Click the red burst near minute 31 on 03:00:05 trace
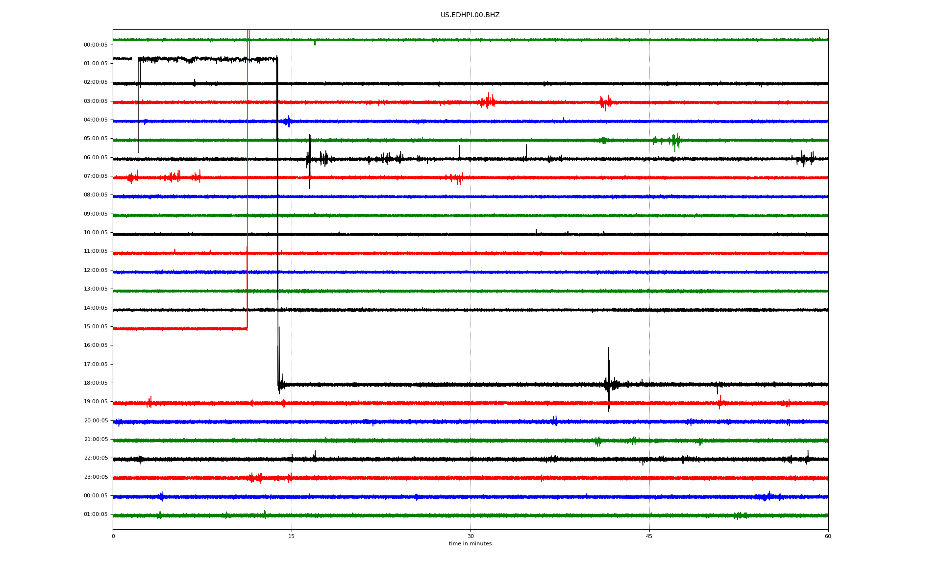 [488, 101]
